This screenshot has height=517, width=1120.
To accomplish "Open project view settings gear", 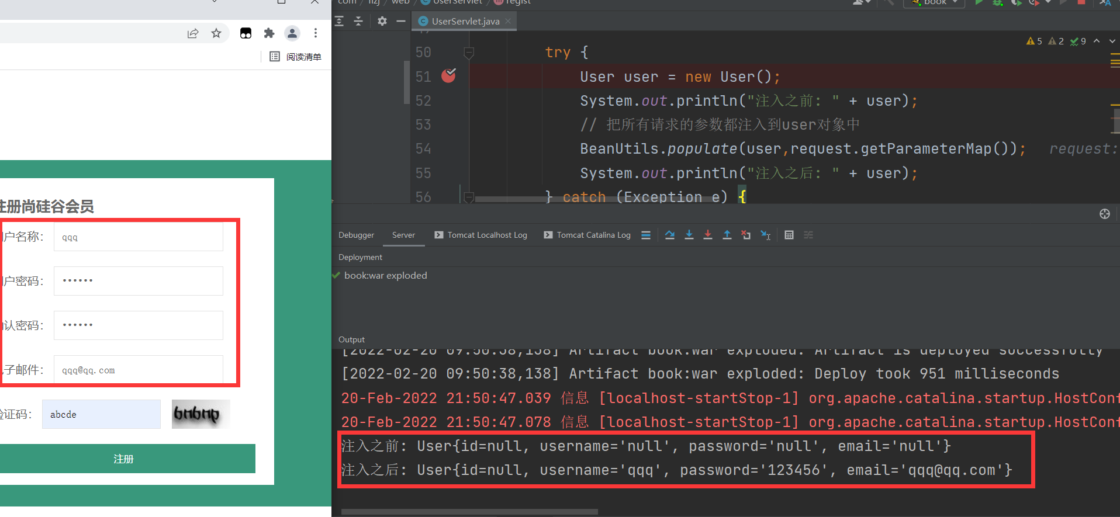I will [x=382, y=21].
